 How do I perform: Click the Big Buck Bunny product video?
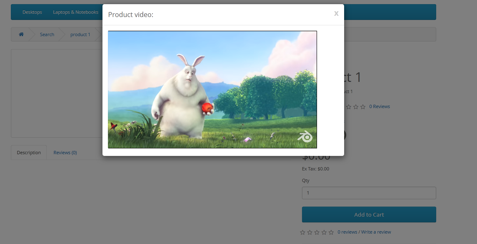coord(212,89)
